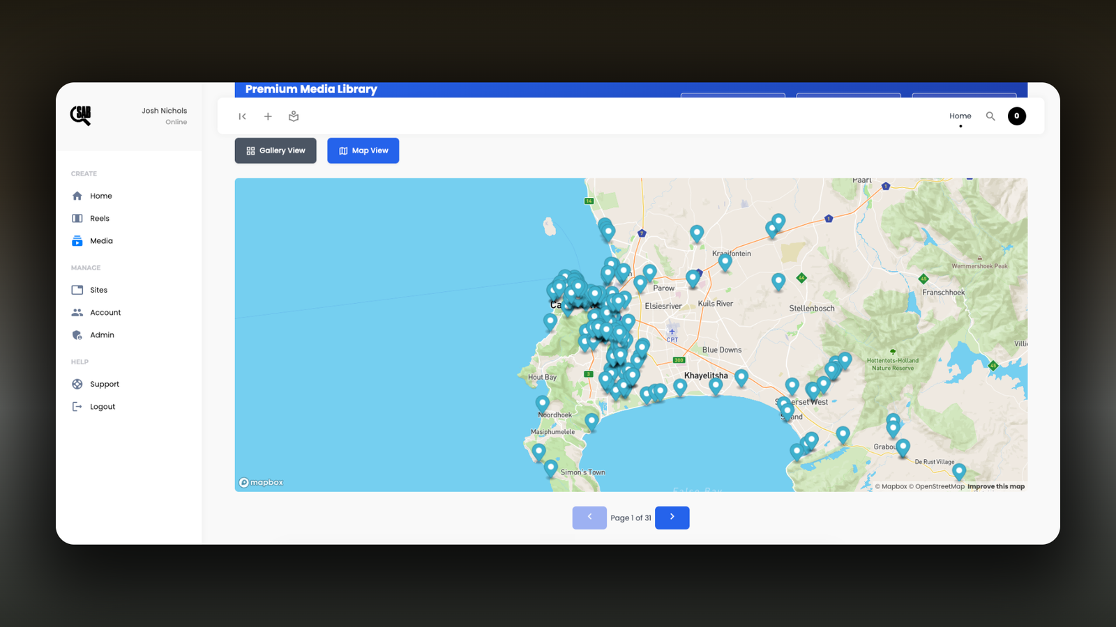Viewport: 1116px width, 627px height.
Task: Open the Media section
Action: pyautogui.click(x=101, y=241)
